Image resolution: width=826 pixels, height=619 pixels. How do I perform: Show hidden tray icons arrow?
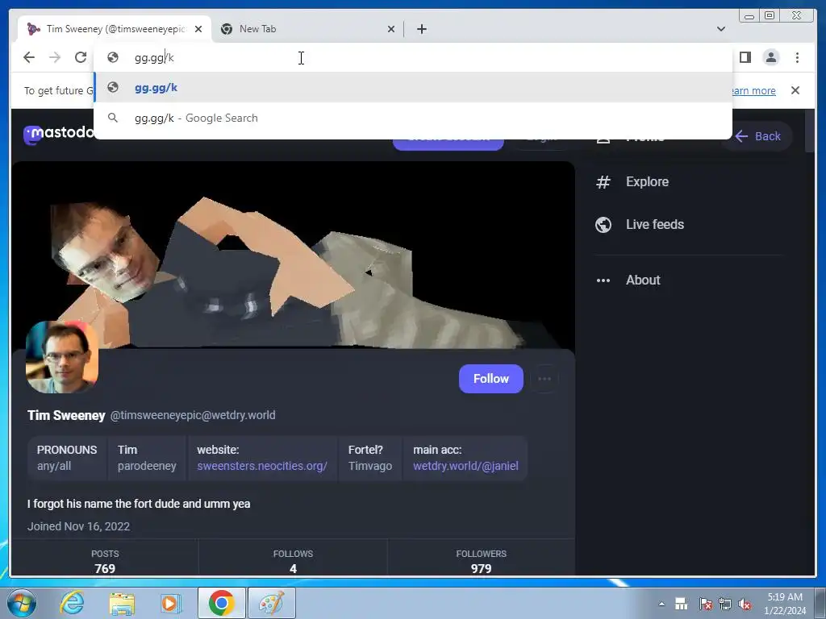[x=661, y=604]
